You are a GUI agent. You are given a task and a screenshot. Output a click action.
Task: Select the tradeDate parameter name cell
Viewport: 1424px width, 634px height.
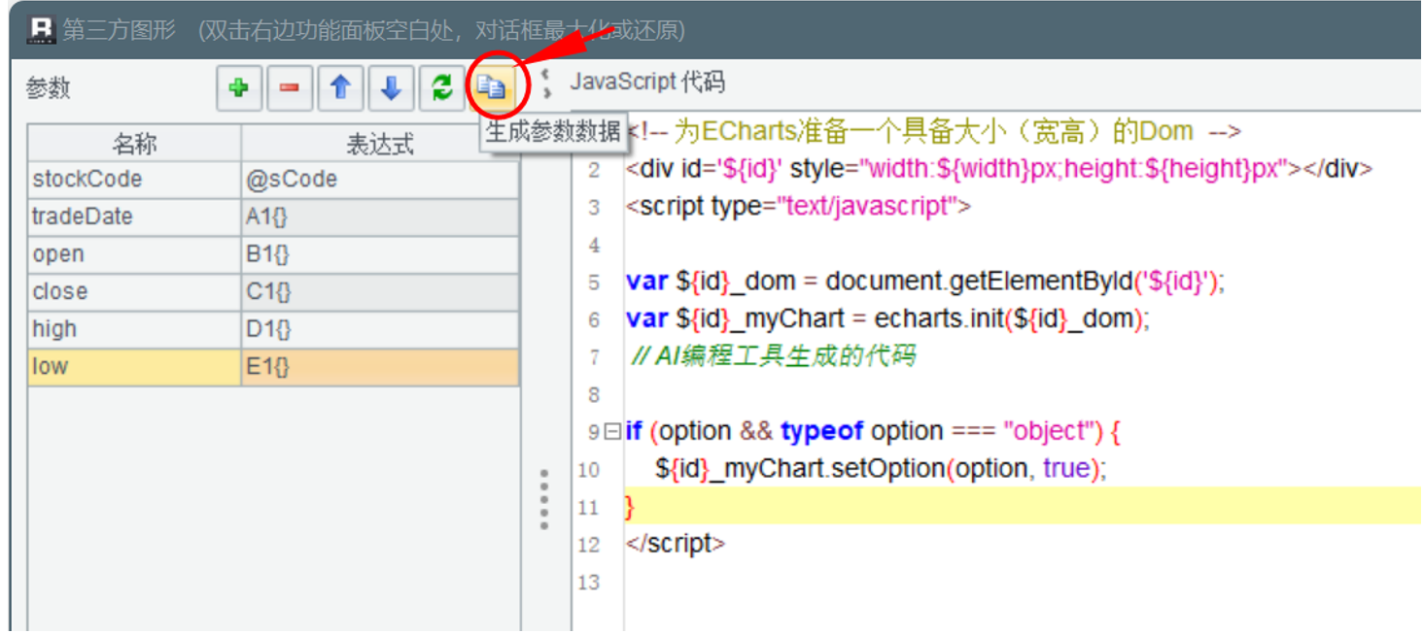click(134, 217)
